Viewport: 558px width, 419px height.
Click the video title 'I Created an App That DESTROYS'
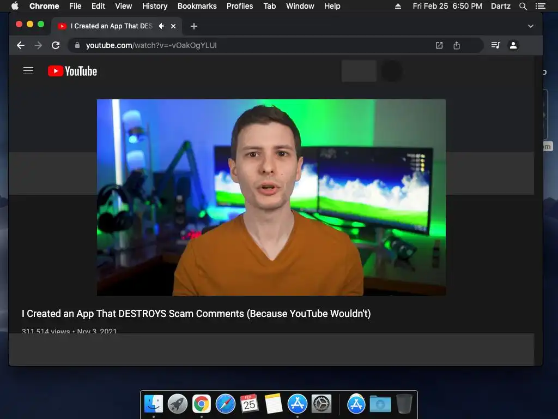(x=196, y=314)
